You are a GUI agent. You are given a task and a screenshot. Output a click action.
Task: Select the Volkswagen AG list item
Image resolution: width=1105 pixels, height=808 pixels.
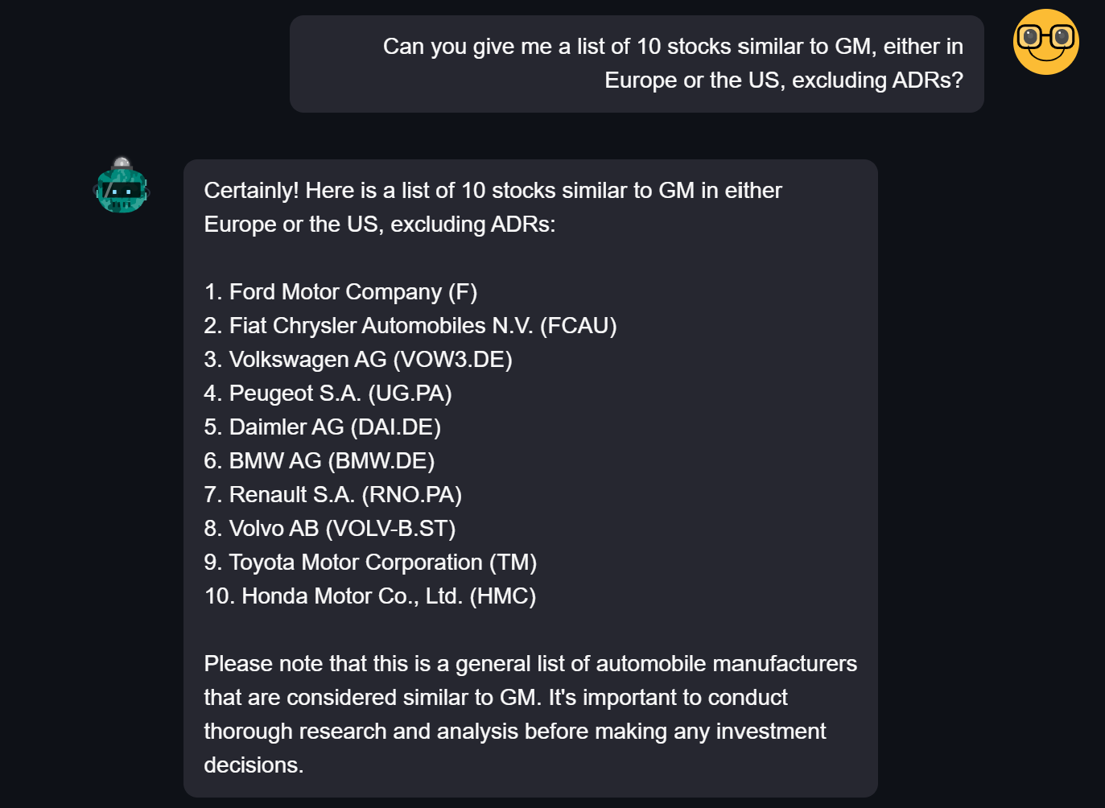pos(358,360)
